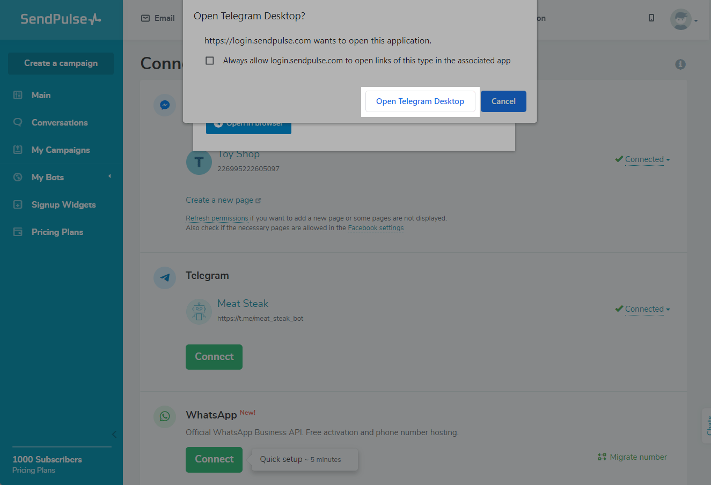The image size is (711, 485).
Task: Go to My Campaigns in sidebar
Action: point(60,150)
